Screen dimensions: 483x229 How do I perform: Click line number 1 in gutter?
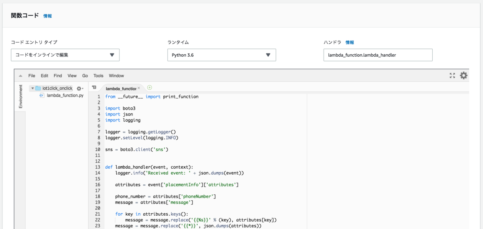(x=99, y=97)
